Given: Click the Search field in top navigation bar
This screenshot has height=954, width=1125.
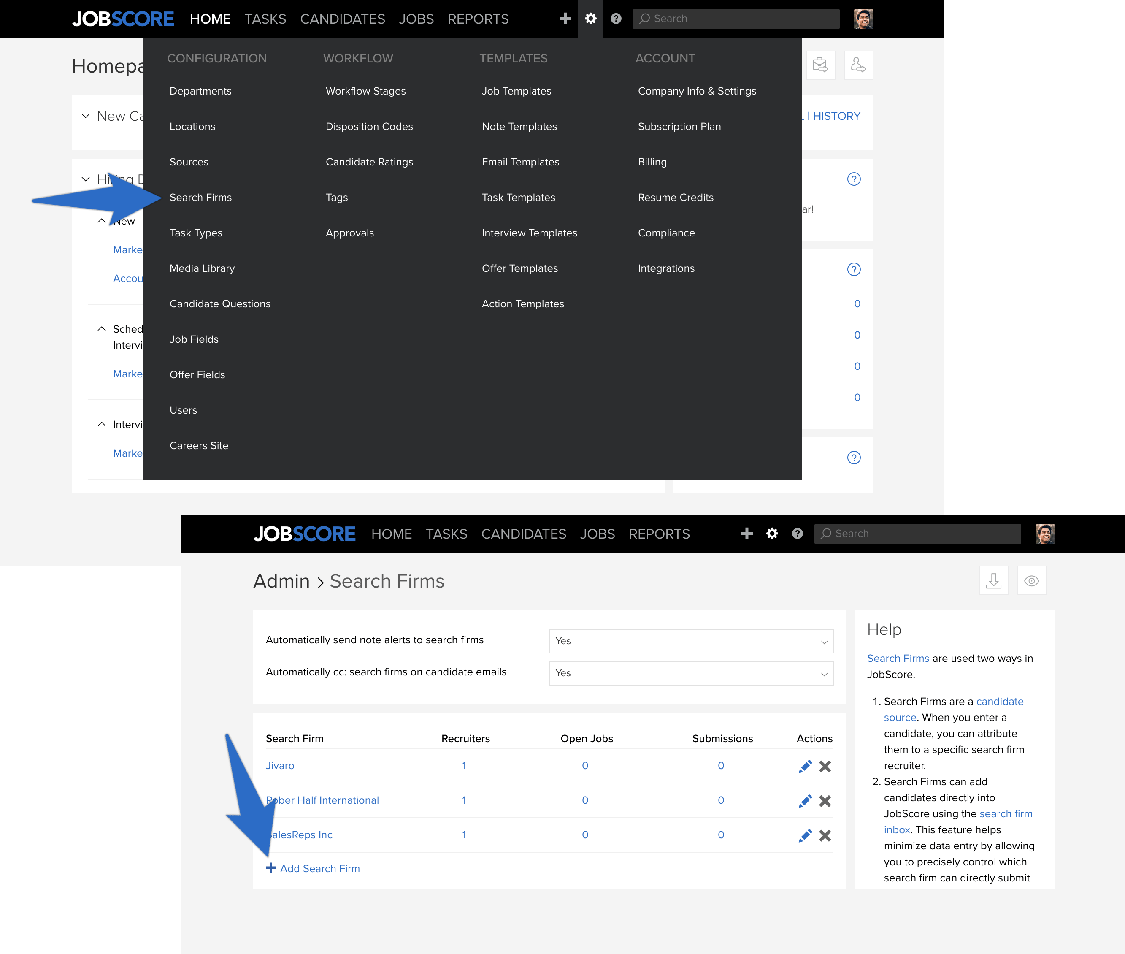Looking at the screenshot, I should (x=736, y=19).
